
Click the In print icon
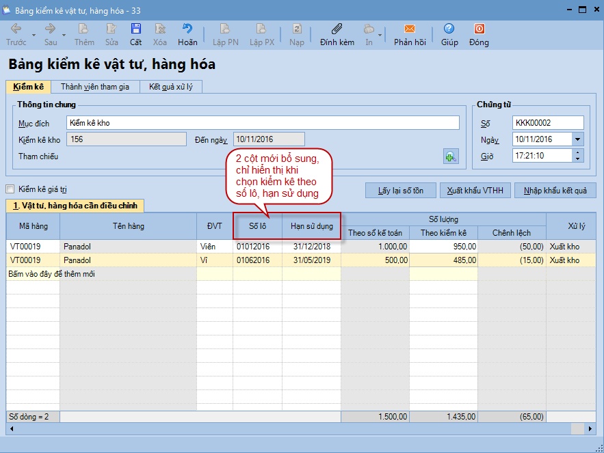coord(369,29)
